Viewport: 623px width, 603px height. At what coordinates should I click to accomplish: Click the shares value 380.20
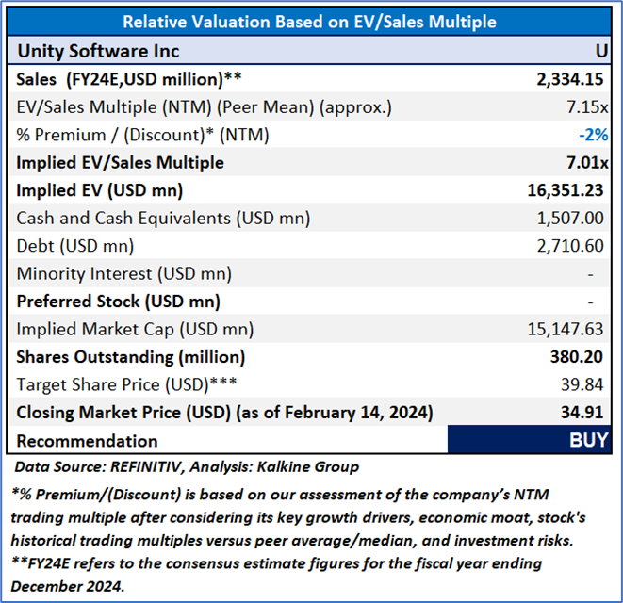pyautogui.click(x=577, y=357)
